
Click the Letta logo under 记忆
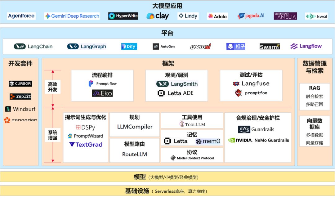[176, 141]
